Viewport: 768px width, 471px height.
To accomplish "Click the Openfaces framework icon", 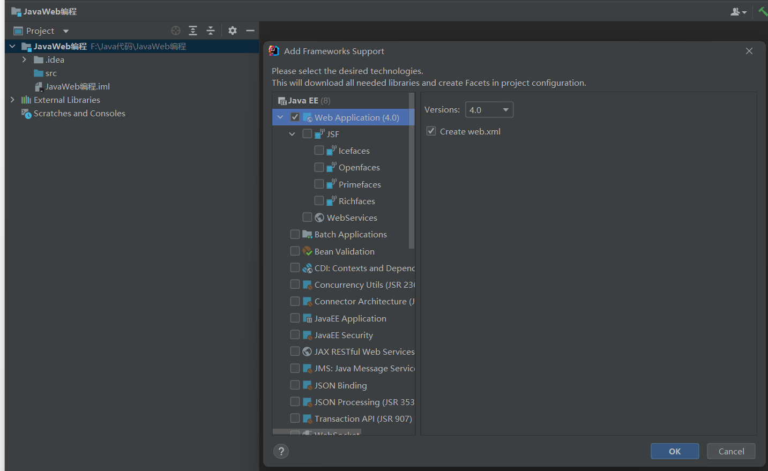I will 331,167.
